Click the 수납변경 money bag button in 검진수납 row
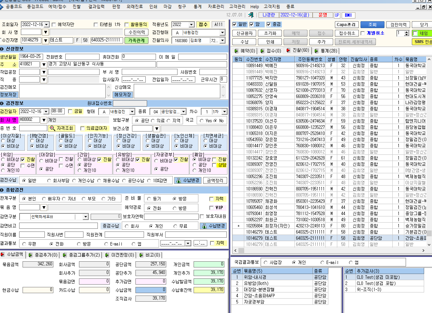Viewport: 432px width, 313px height. [x=187, y=180]
